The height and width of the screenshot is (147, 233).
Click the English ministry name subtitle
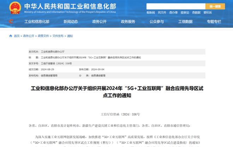click(x=70, y=12)
